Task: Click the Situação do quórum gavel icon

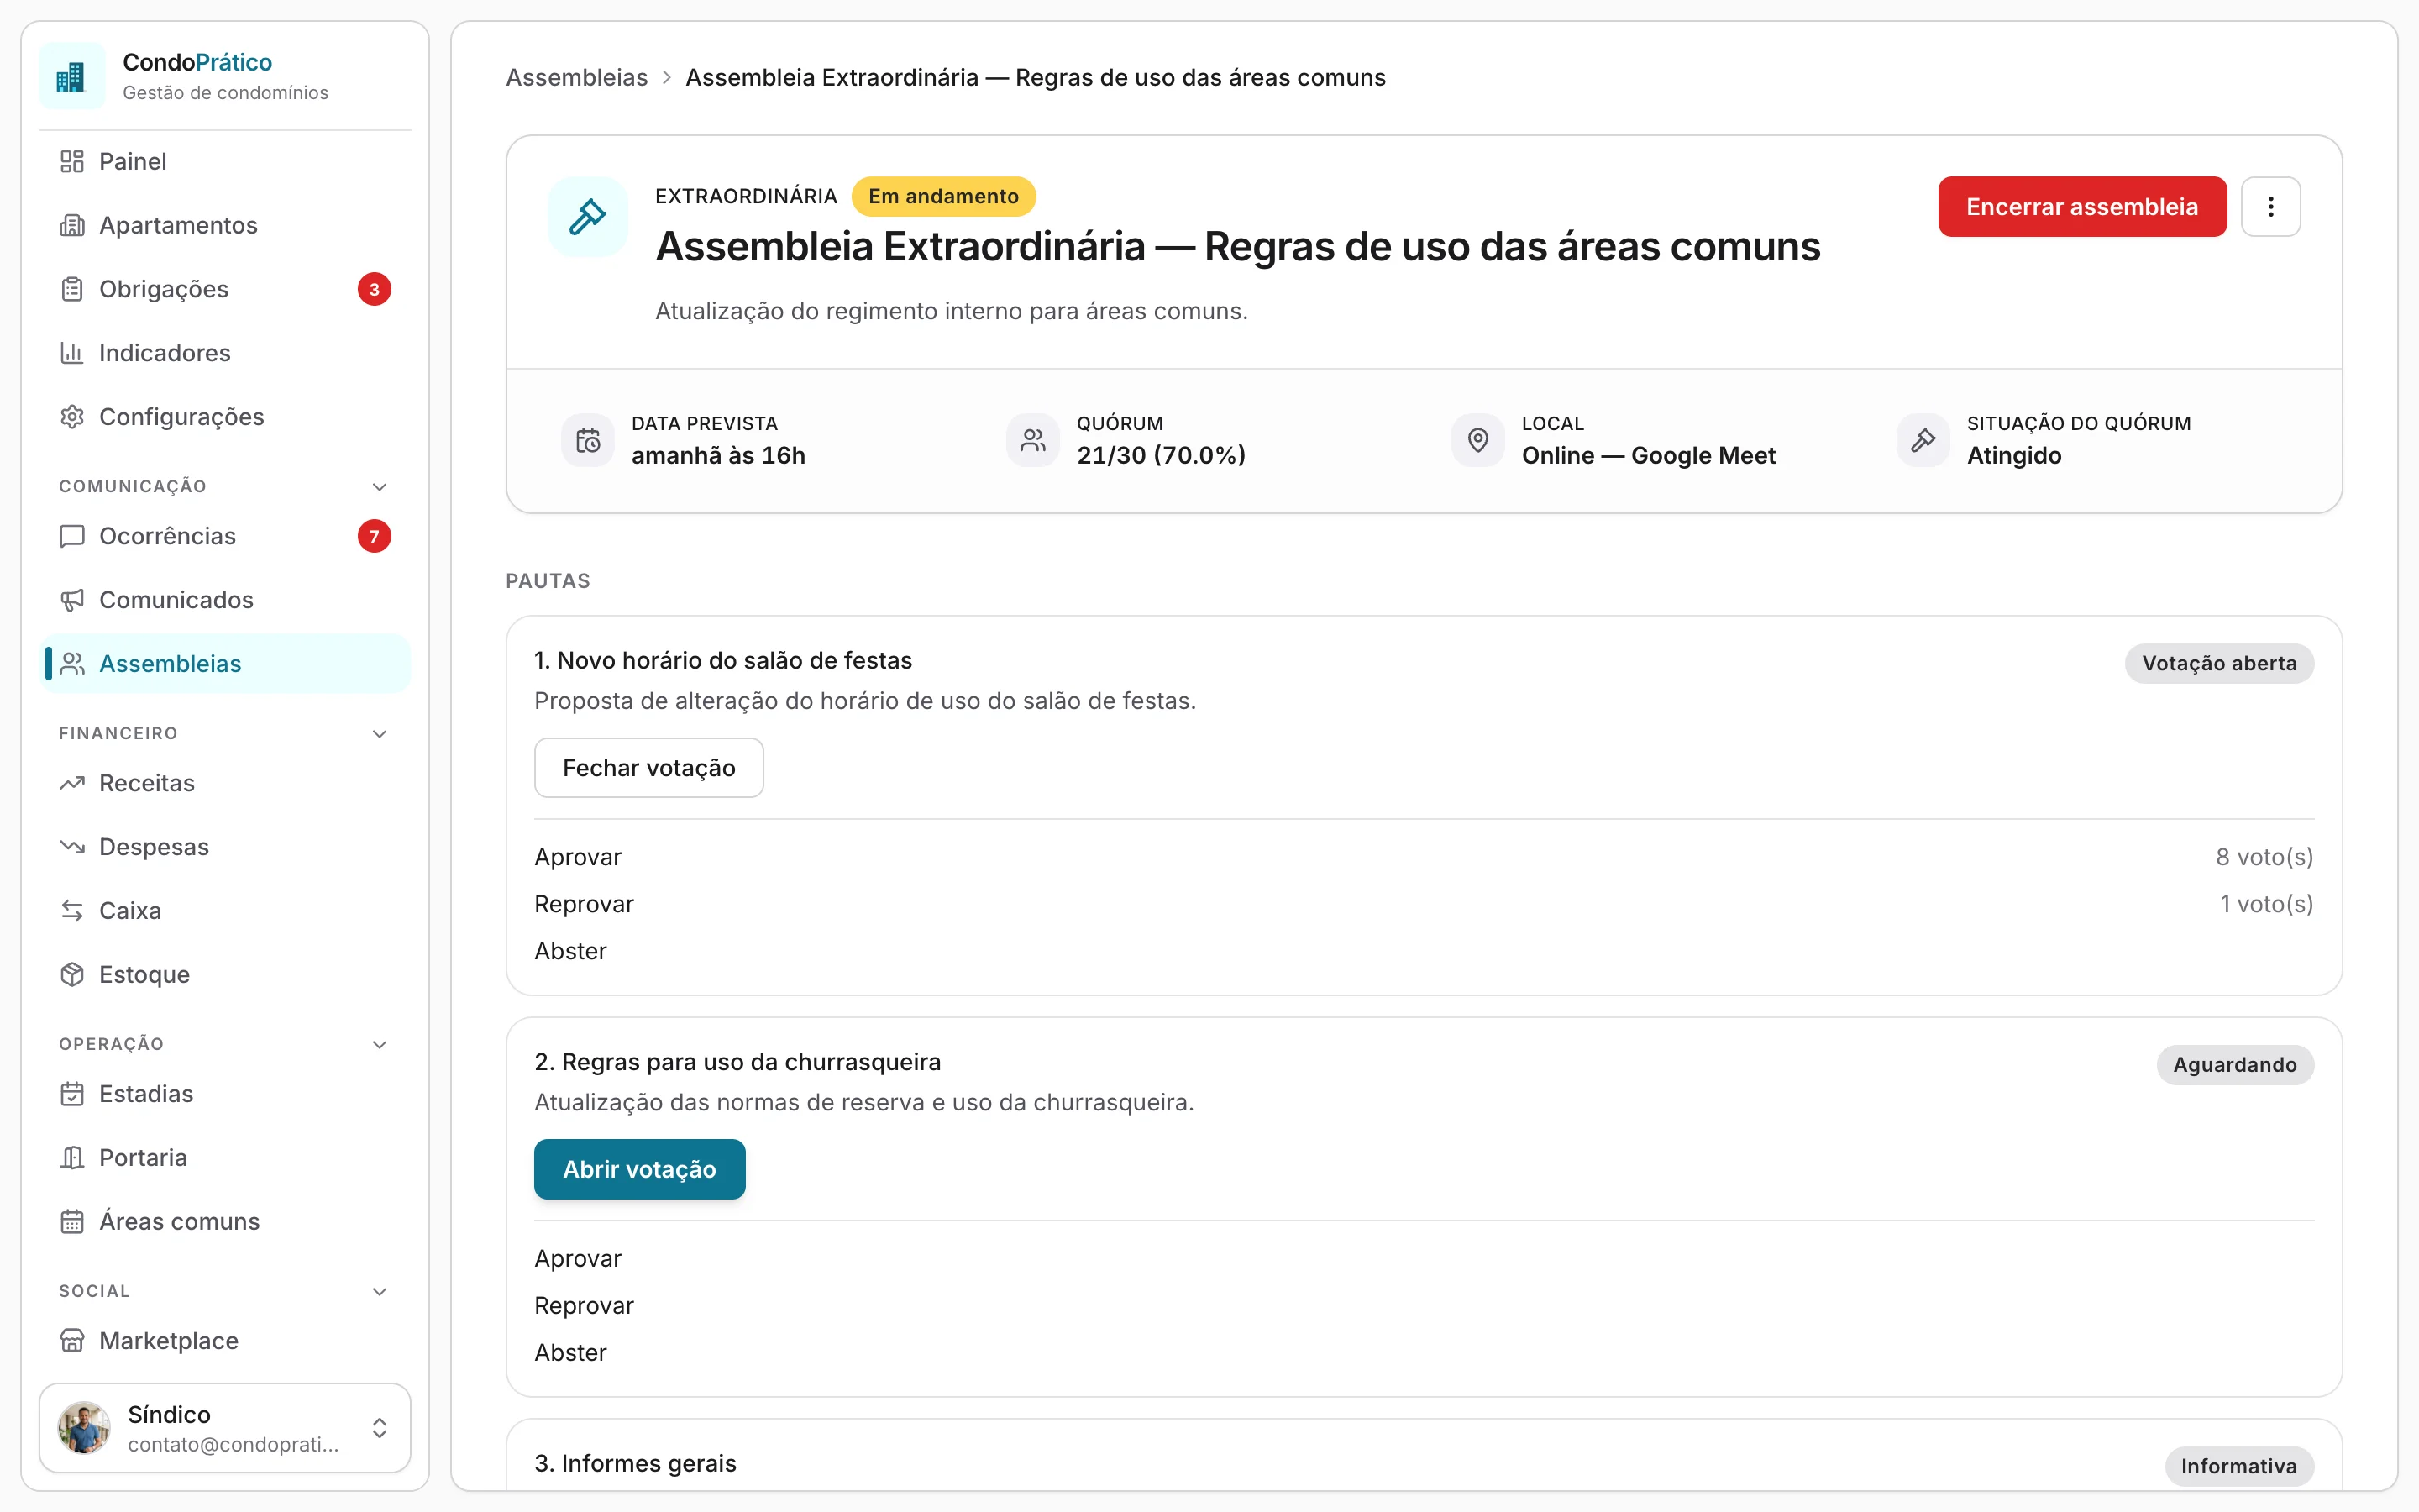Action: click(x=1923, y=440)
